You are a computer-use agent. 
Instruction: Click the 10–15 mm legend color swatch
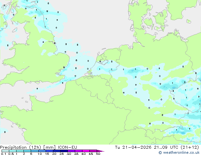coord(42,151)
